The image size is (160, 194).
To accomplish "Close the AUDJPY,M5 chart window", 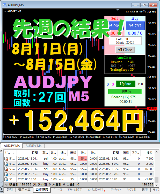I will pos(153,5).
